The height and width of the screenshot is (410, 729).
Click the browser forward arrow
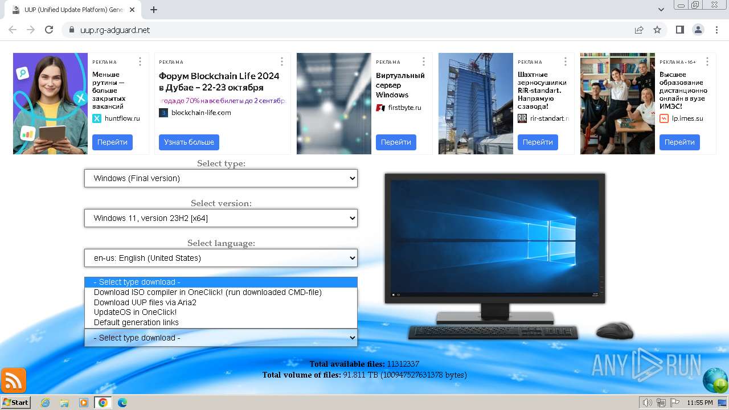(31, 30)
